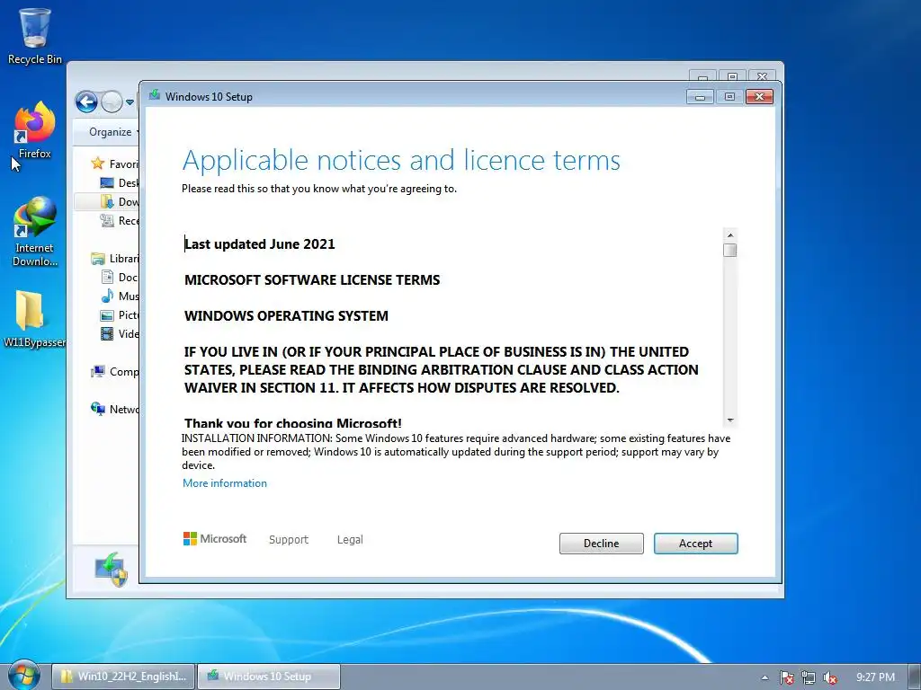Open Documents library in the Explorer sidebar
The width and height of the screenshot is (921, 690).
[x=120, y=277]
